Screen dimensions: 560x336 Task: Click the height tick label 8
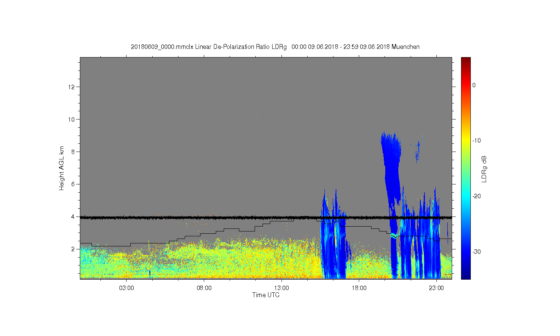point(73,152)
